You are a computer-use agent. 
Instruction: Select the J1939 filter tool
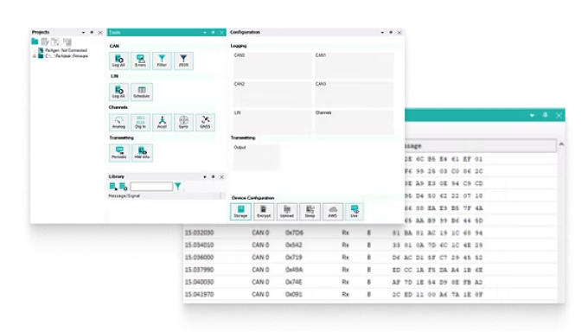[x=183, y=61]
